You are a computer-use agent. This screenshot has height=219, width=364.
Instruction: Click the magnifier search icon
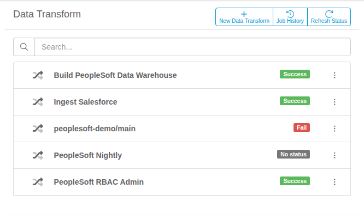[24, 47]
